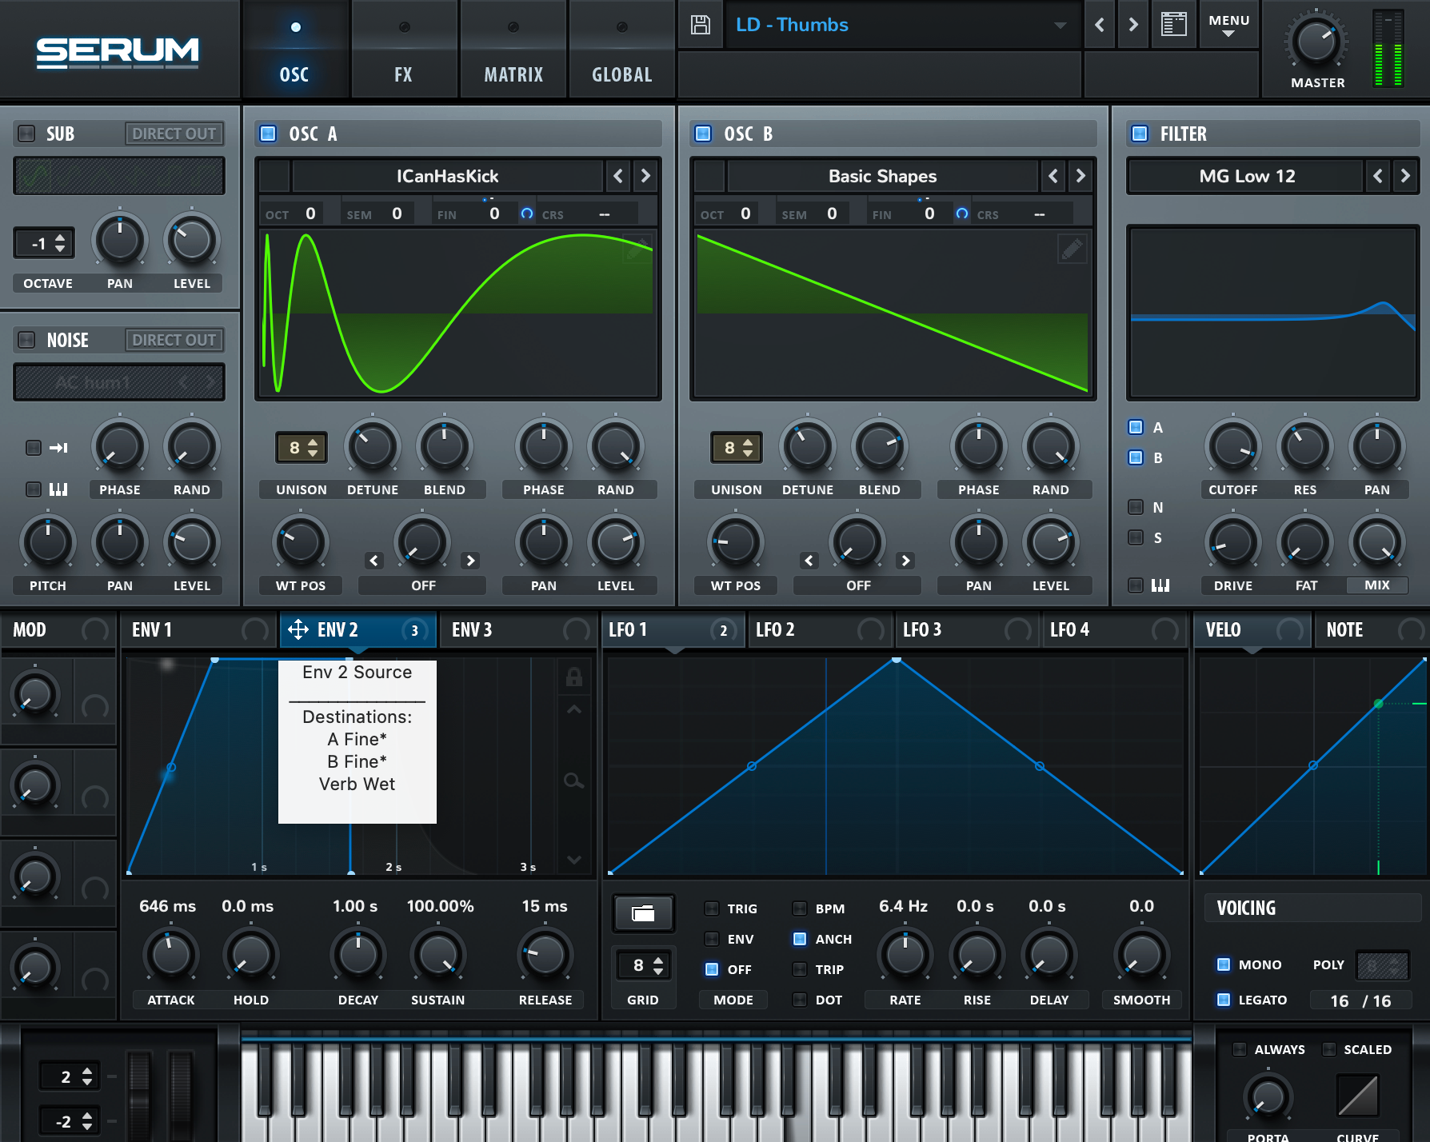Click envelope zoom magnifier icon

574,781
